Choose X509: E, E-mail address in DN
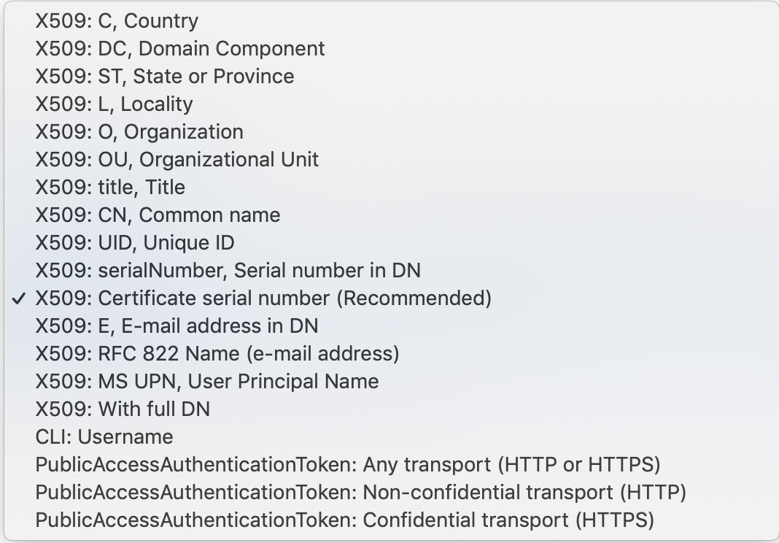Viewport: 779px width, 543px height. pyautogui.click(x=177, y=326)
